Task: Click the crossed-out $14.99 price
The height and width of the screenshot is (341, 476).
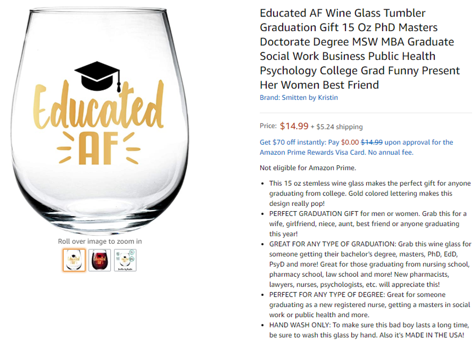Action: [x=372, y=143]
